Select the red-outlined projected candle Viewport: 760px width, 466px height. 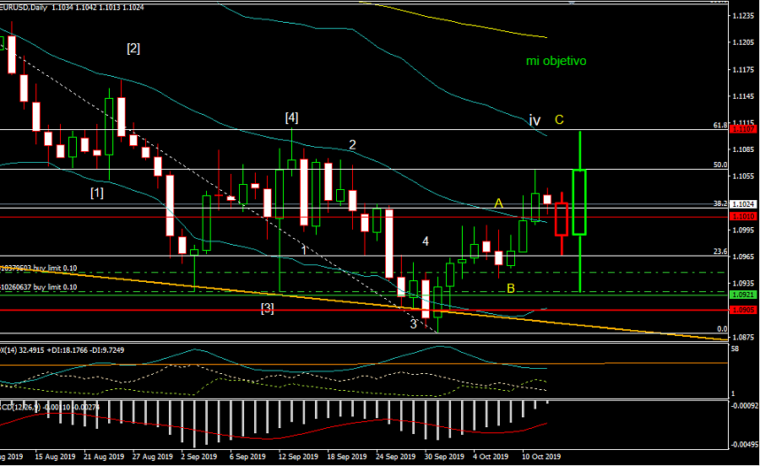(562, 219)
